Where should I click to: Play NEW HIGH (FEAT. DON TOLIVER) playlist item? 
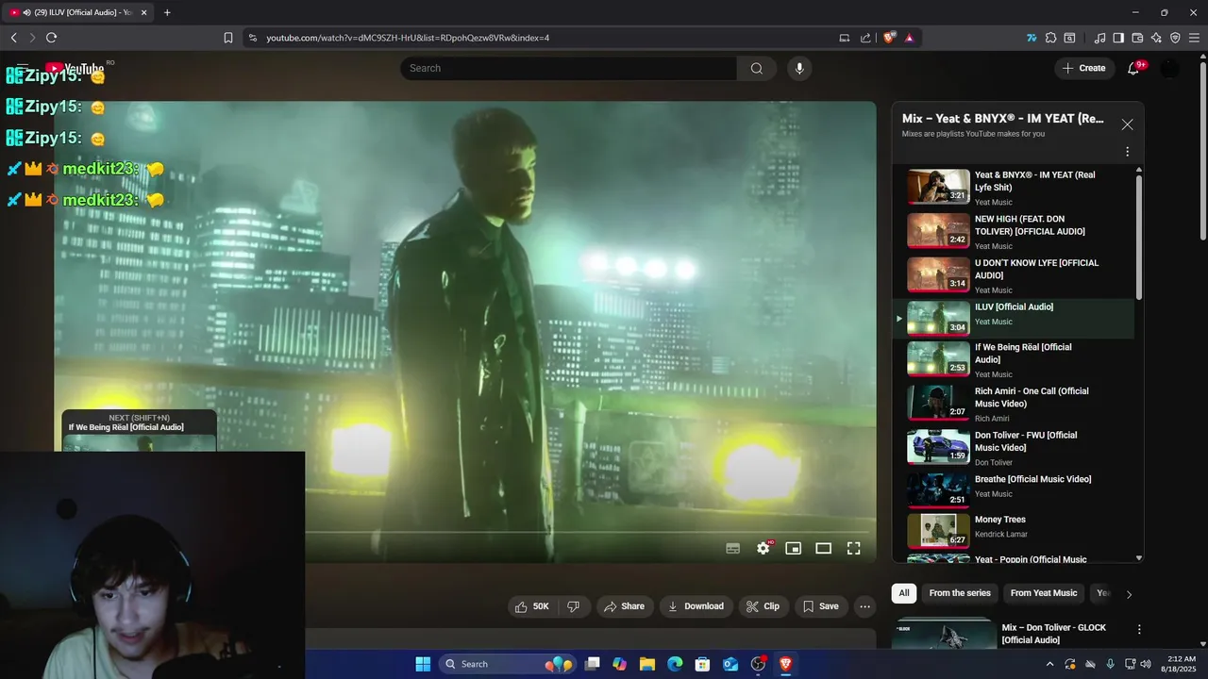click(1013, 231)
